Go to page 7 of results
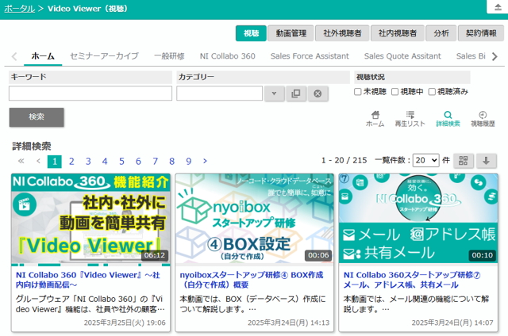508x336 pixels. tap(156, 161)
